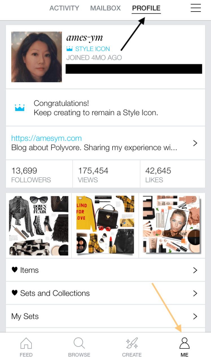This screenshot has height=360, width=211.
Task: Click the crown icon beside Congratulations message
Action: click(19, 108)
